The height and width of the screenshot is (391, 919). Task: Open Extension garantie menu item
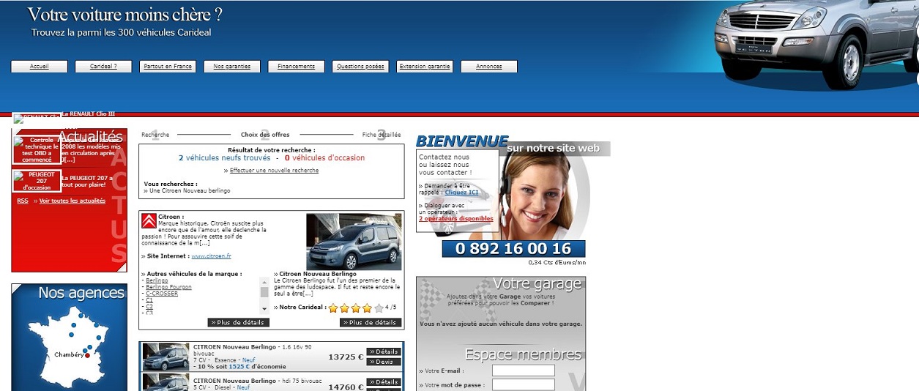pos(425,67)
